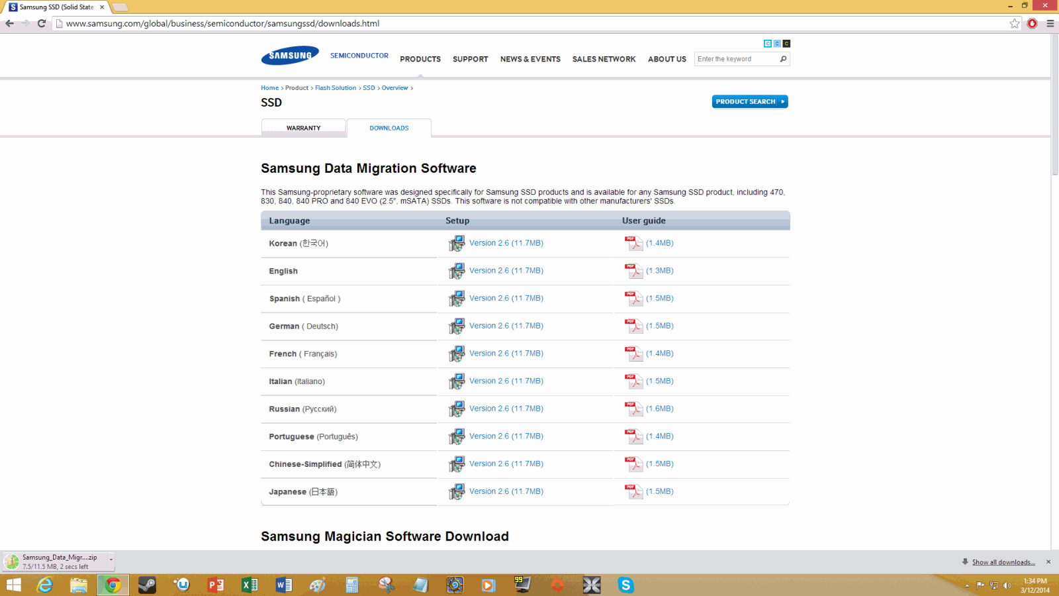Click the Japanese setup installer icon
Screen dimensions: 1059x596
[x=457, y=492]
